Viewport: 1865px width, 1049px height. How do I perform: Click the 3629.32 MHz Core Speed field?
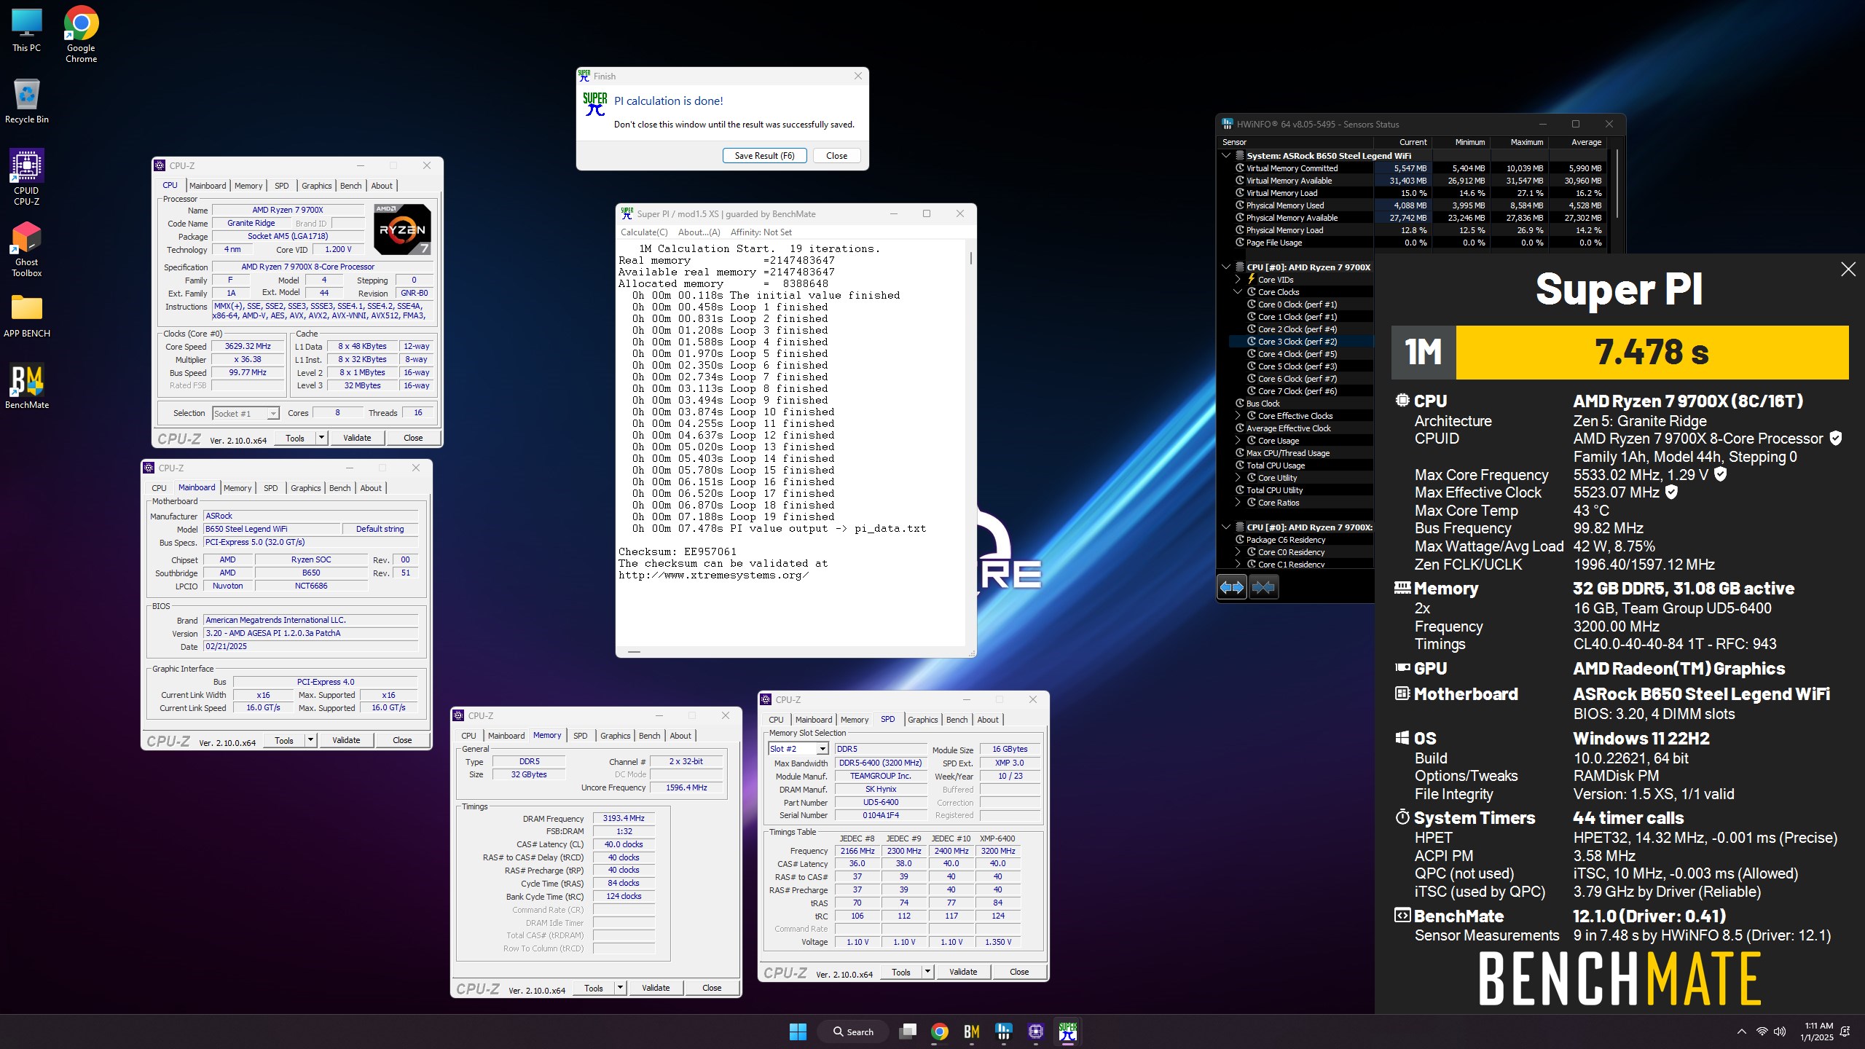tap(248, 347)
